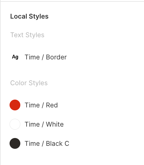
Task: Click the word Border in the text style row
Action: pos(56,57)
